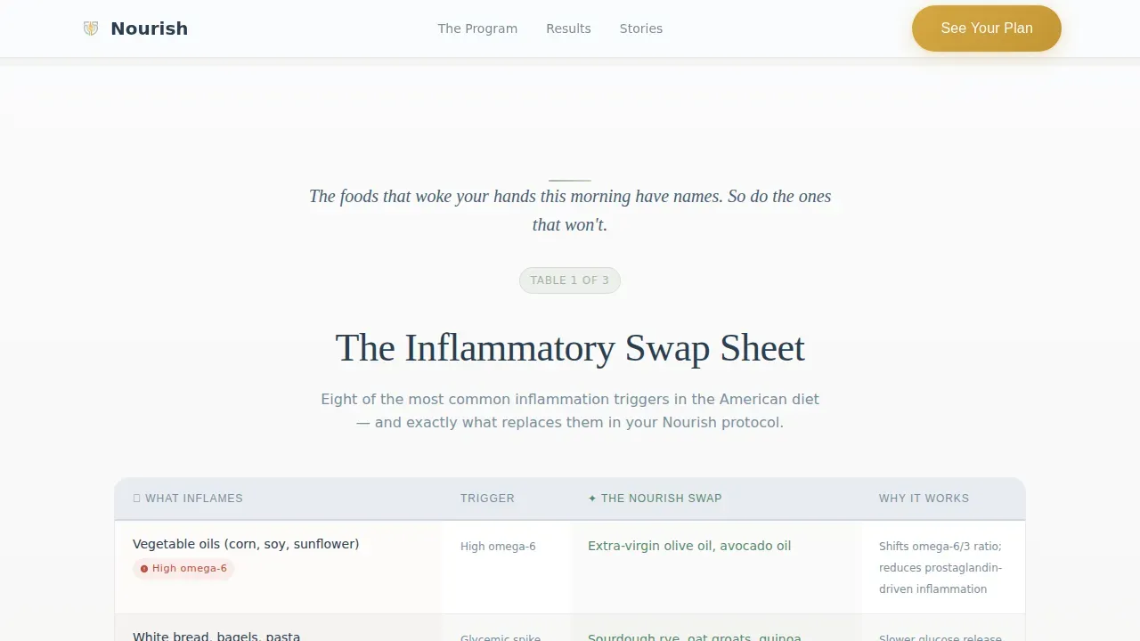Click High omega-6 in the Trigger column

pos(498,547)
